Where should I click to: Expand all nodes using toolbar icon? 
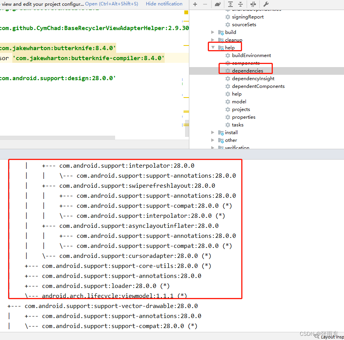pyautogui.click(x=230, y=4)
